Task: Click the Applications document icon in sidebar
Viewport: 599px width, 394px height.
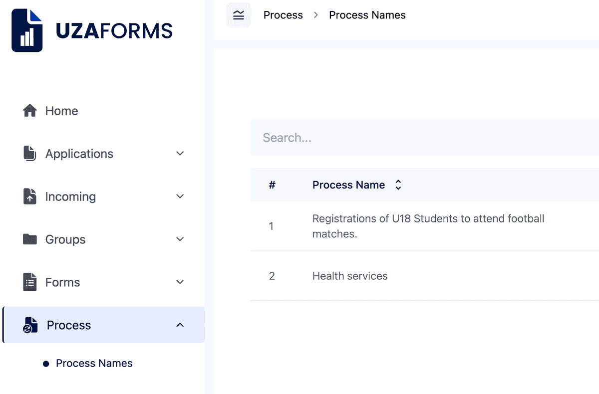Action: (30, 154)
